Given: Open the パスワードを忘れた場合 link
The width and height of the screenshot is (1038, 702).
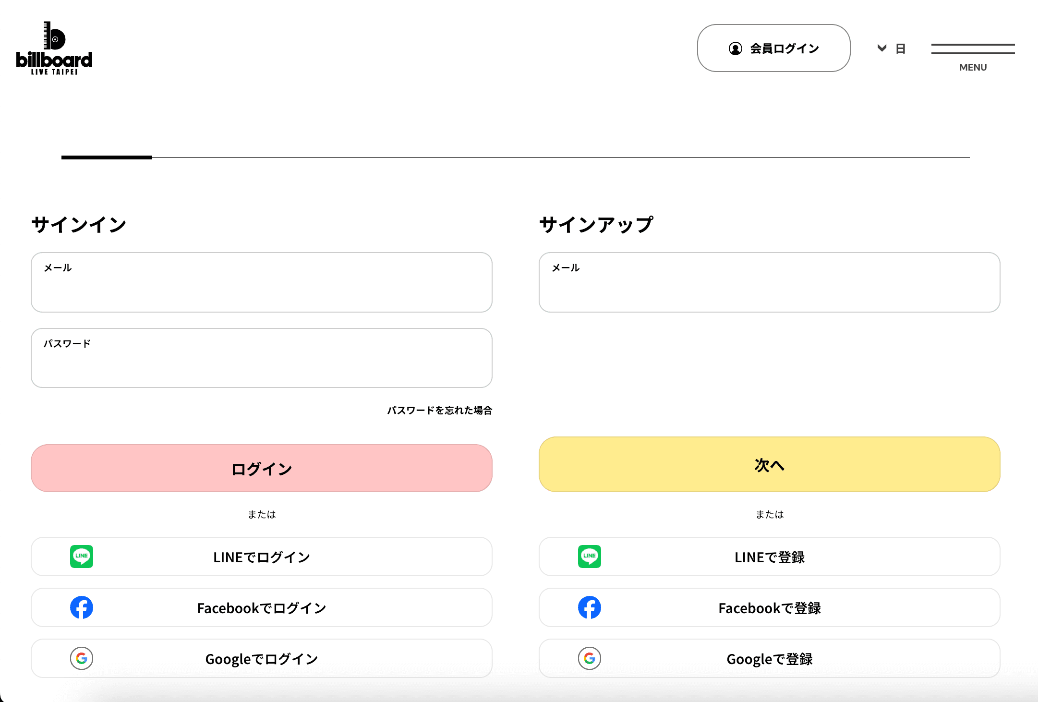Looking at the screenshot, I should (x=439, y=411).
